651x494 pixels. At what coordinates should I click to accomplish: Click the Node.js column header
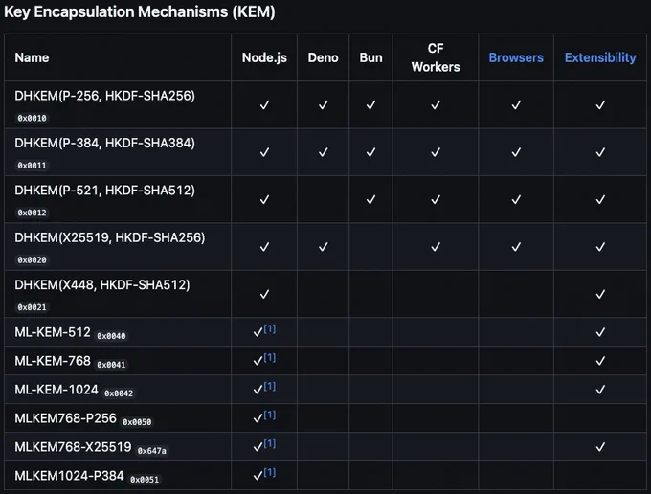(264, 57)
